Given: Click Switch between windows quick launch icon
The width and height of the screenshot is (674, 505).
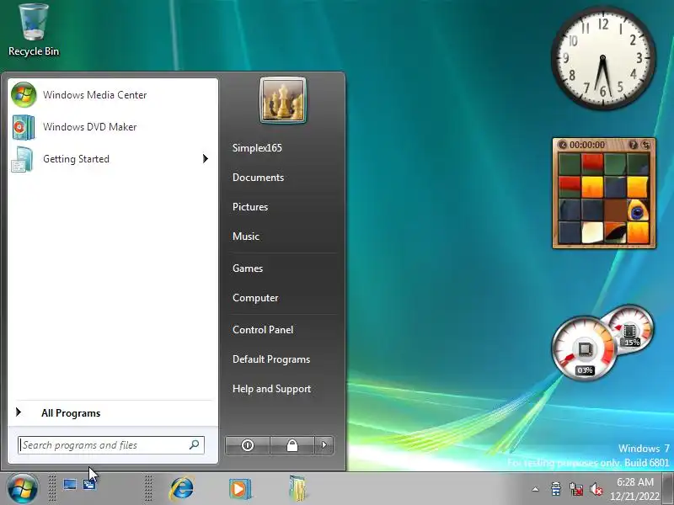Looking at the screenshot, I should click(89, 485).
